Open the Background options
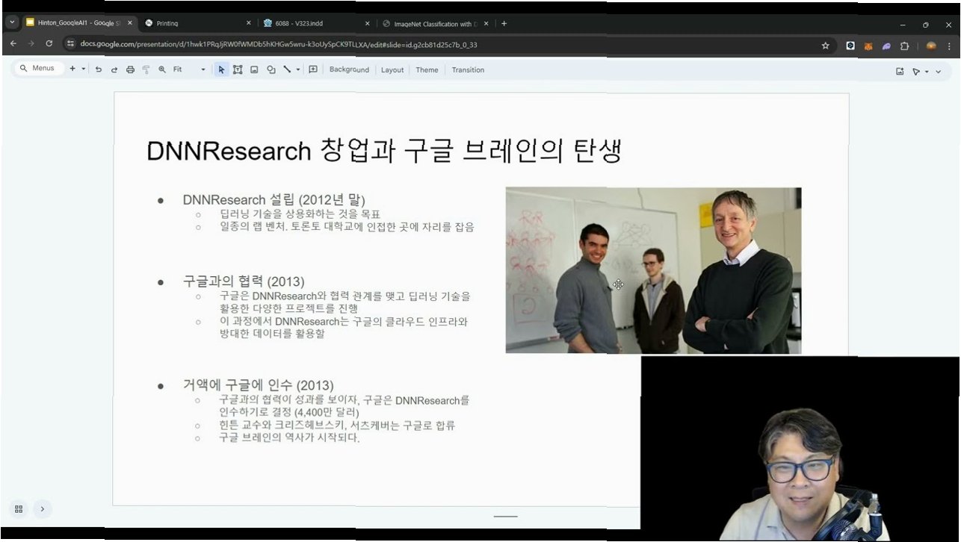The height and width of the screenshot is (542, 961). click(349, 69)
